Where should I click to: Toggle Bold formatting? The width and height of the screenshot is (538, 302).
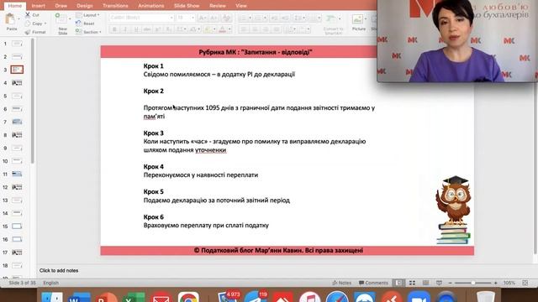click(x=114, y=30)
